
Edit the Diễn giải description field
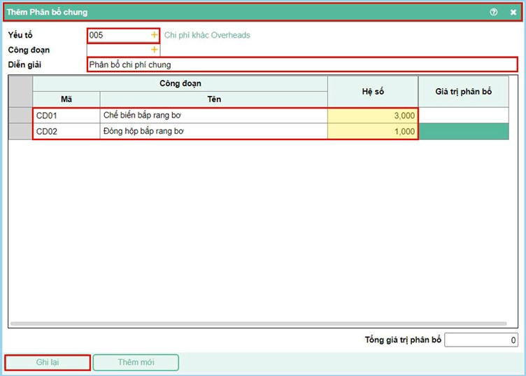pos(301,64)
